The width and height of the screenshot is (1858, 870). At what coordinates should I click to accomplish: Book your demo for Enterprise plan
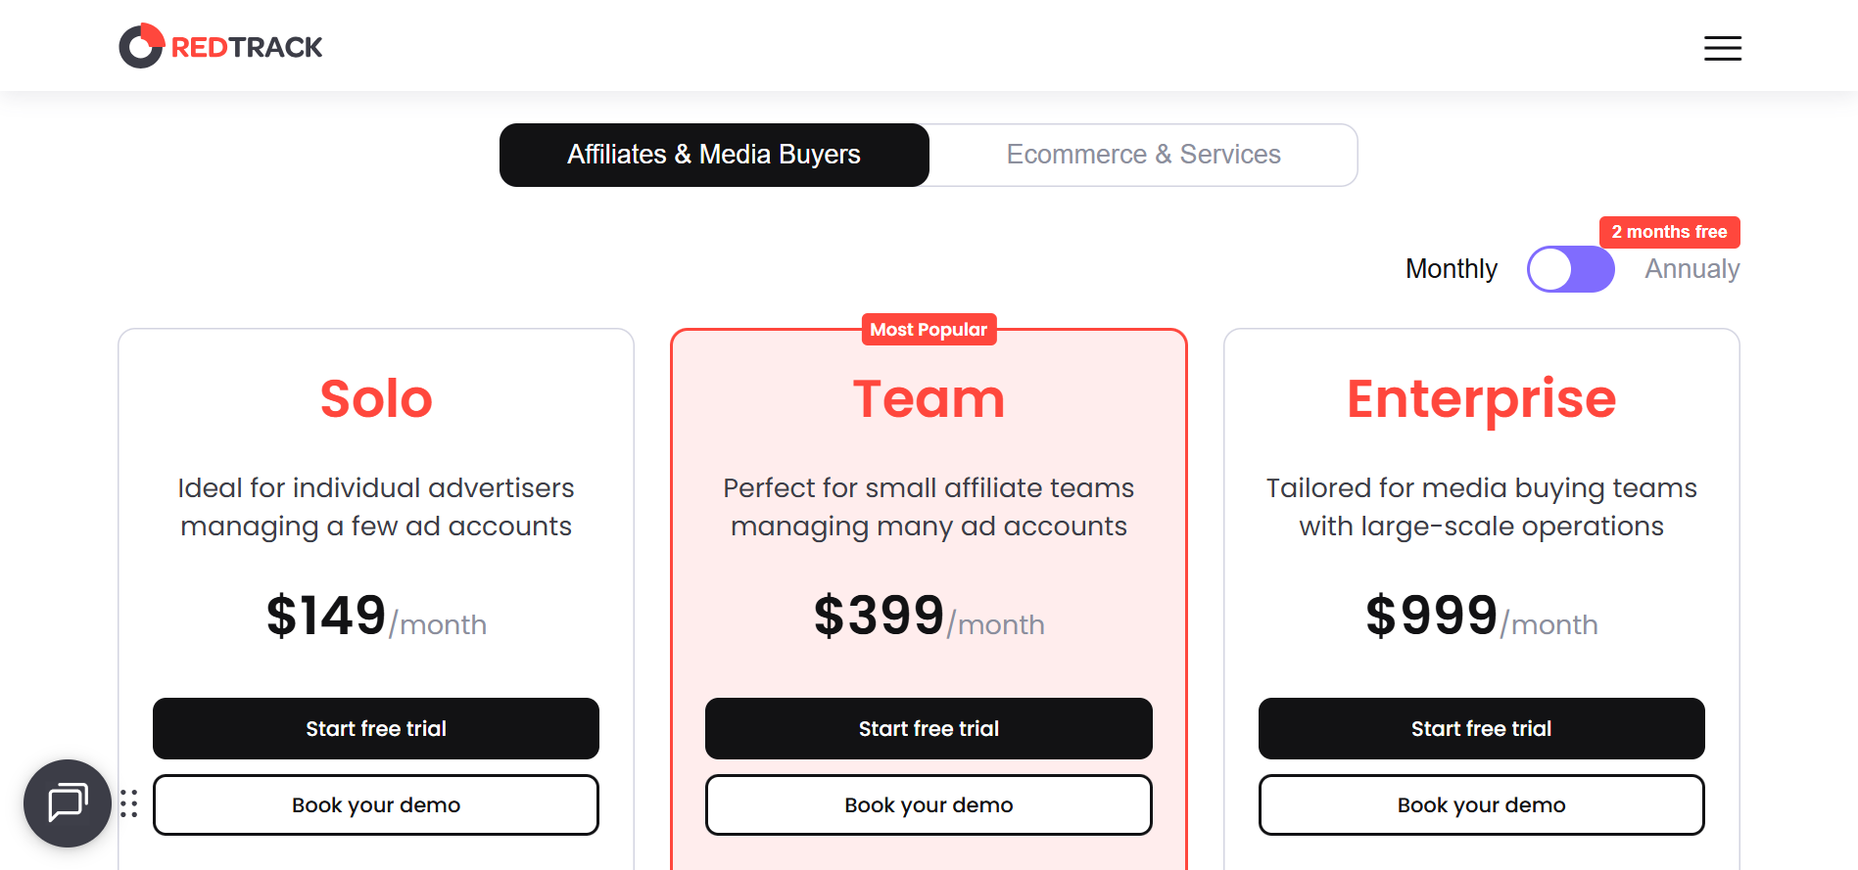tap(1481, 804)
